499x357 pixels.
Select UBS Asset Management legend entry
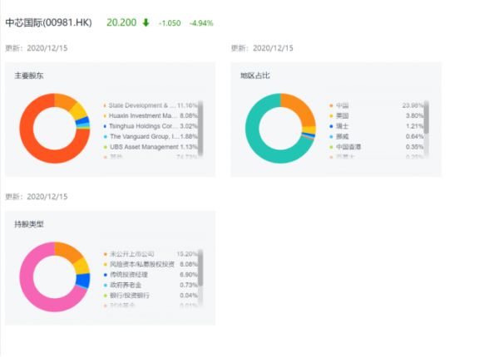coord(141,146)
